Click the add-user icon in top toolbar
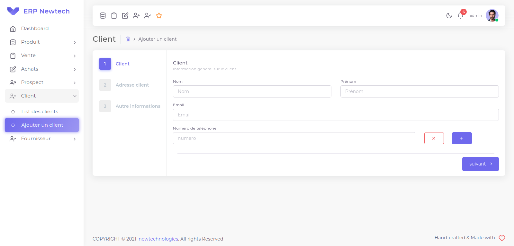This screenshot has height=246, width=514. coord(136,15)
